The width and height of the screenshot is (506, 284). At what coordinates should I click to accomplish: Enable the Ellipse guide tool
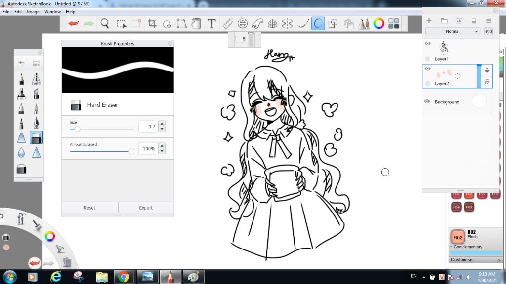tap(242, 23)
